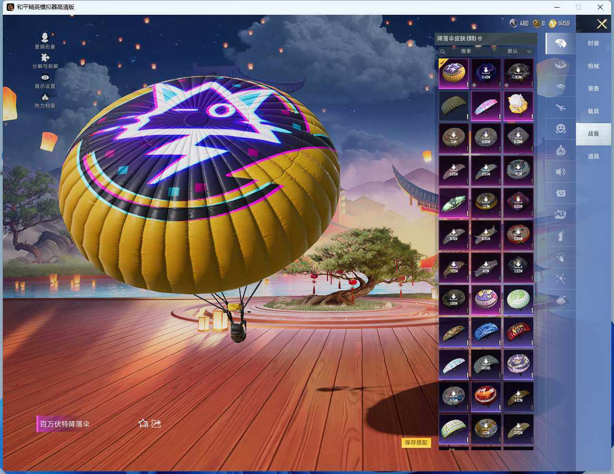Switch to the 载具 tab
614x474 pixels.
click(x=594, y=111)
